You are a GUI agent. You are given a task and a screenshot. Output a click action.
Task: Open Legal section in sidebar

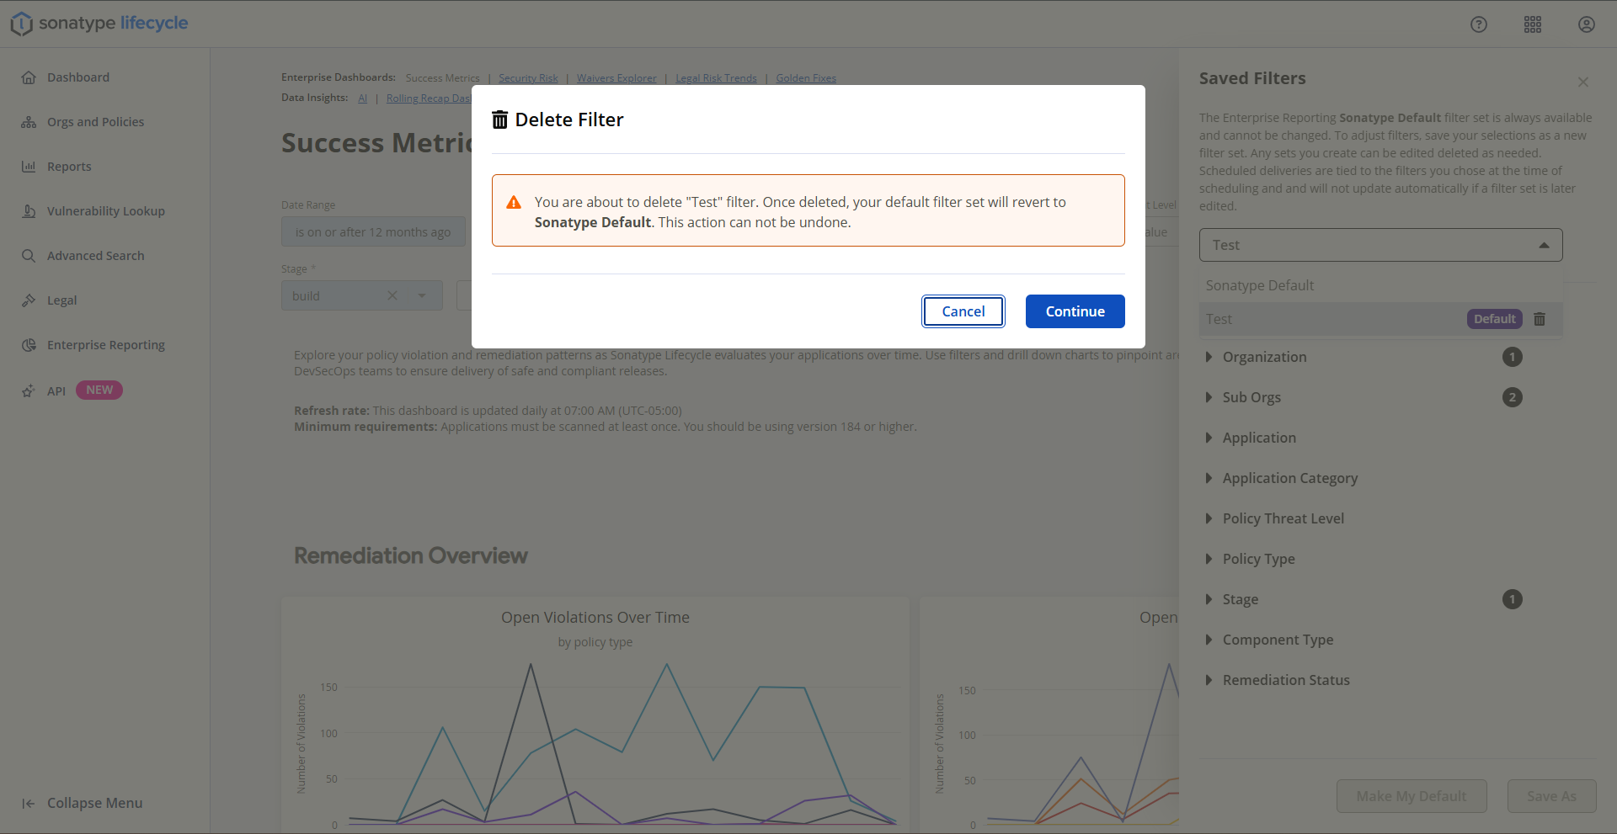61,300
